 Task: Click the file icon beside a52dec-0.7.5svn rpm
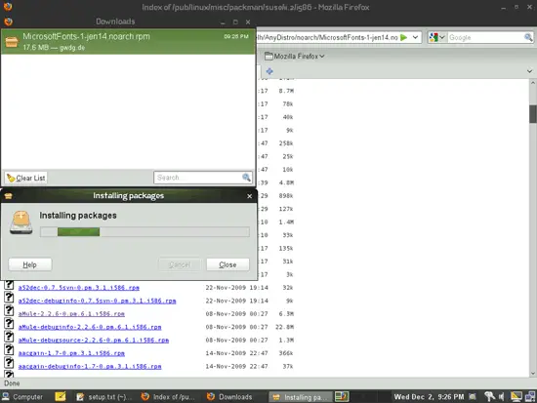point(9,285)
